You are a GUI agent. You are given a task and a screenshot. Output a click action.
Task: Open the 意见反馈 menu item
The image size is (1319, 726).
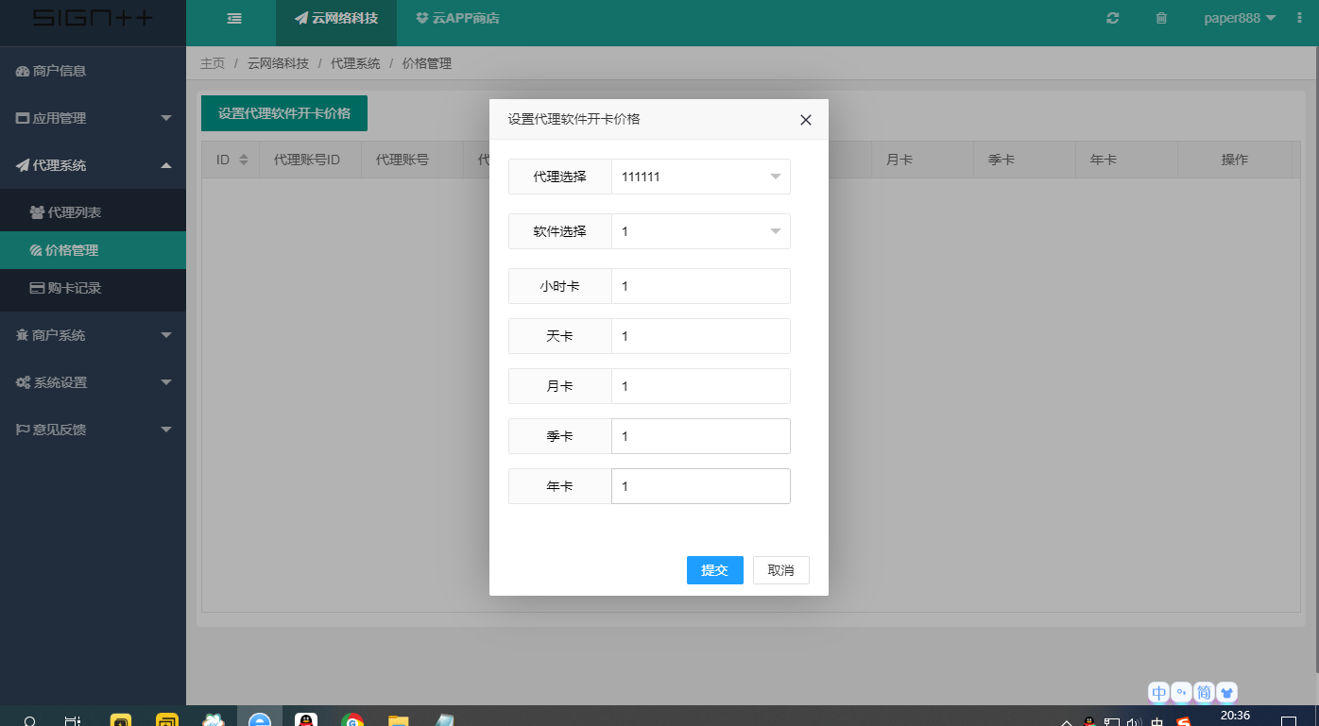[x=93, y=429]
